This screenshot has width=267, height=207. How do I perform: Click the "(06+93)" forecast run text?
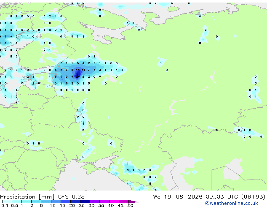pyautogui.click(x=253, y=197)
